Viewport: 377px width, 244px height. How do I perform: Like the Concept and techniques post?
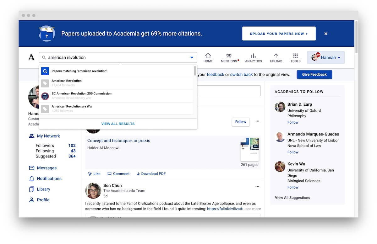pos(94,174)
